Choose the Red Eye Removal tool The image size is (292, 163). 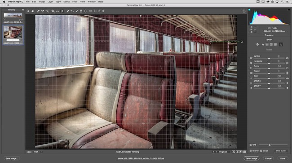pos(72,11)
